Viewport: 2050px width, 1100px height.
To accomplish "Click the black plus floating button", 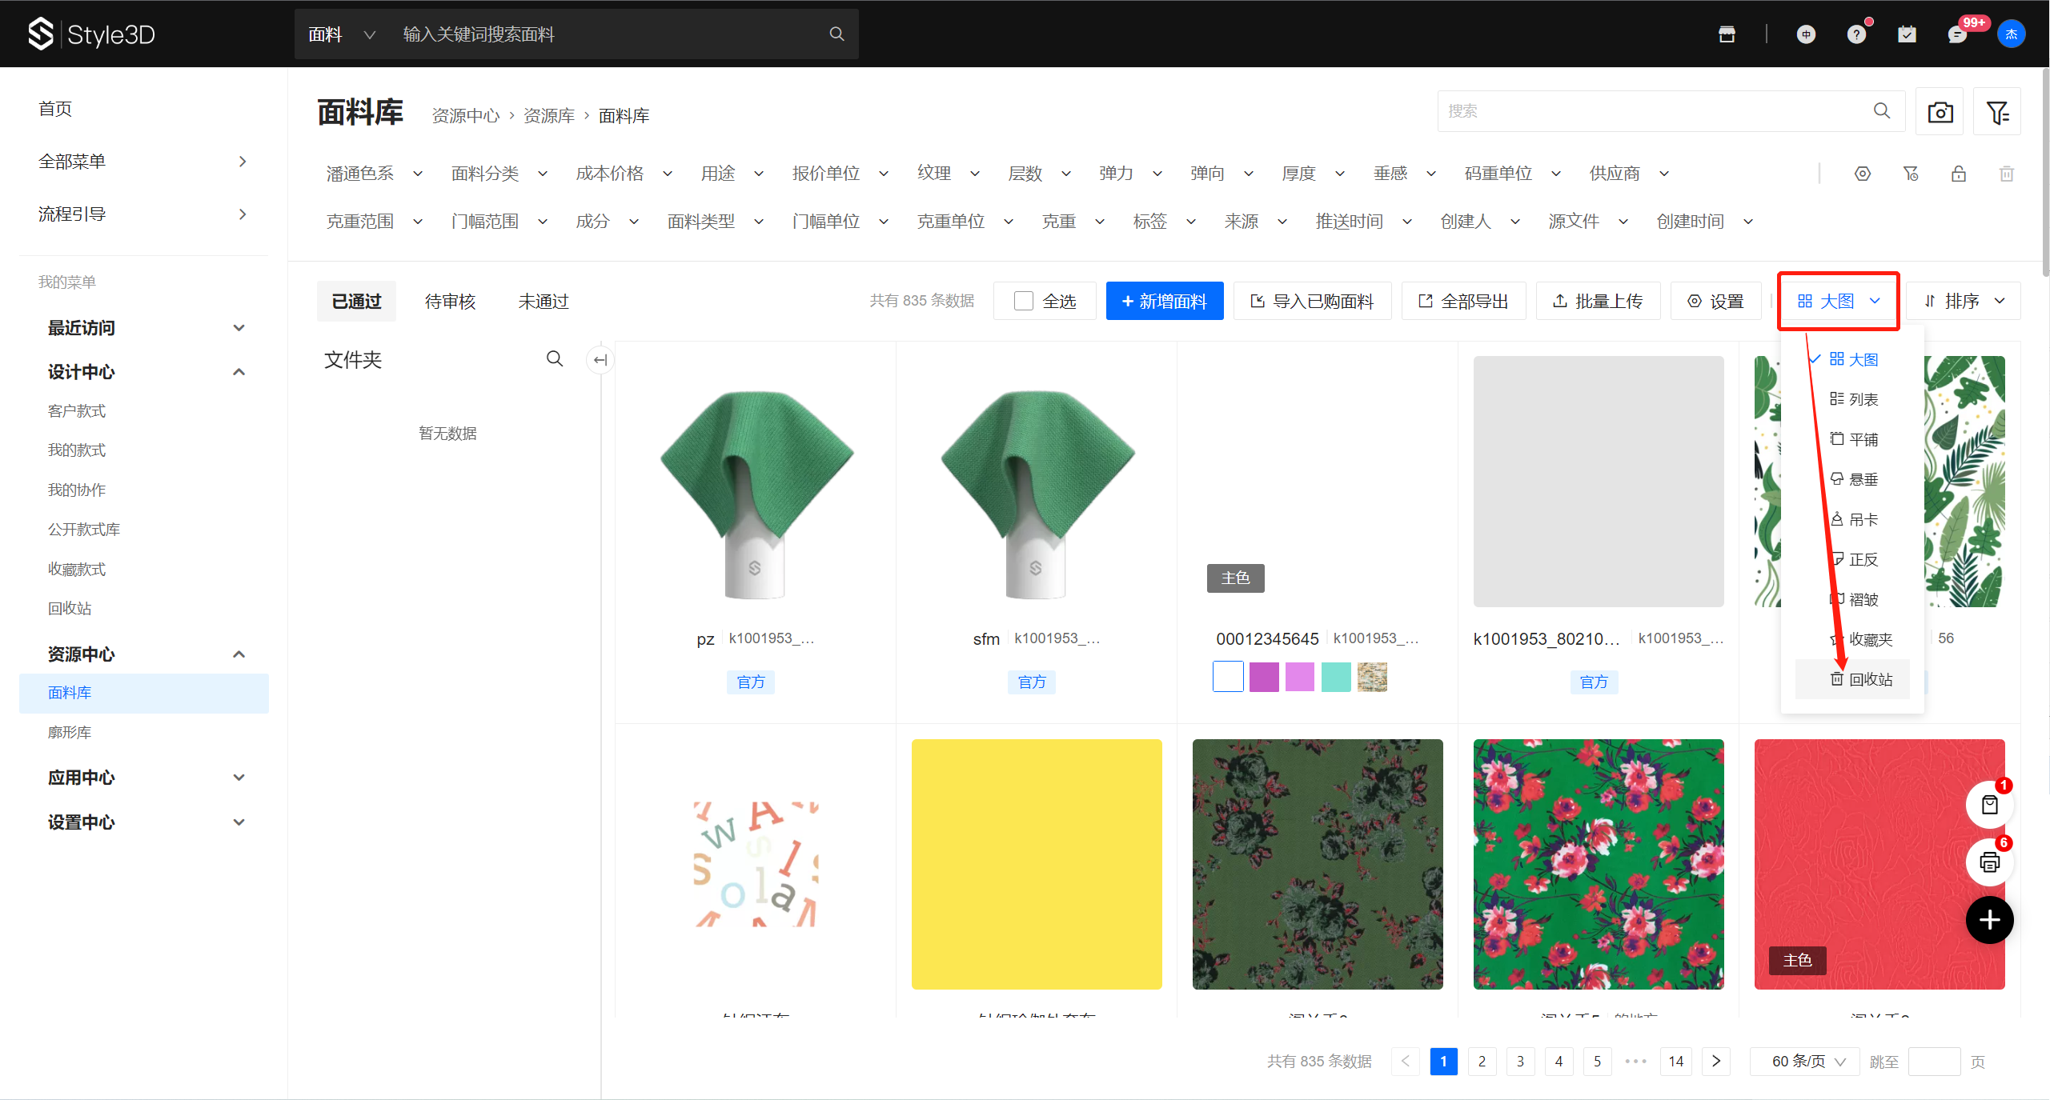I will tap(1990, 920).
